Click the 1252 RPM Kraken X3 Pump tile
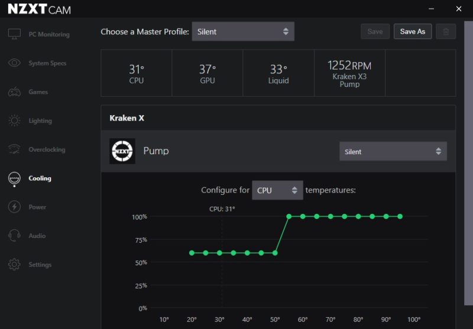 tap(349, 73)
